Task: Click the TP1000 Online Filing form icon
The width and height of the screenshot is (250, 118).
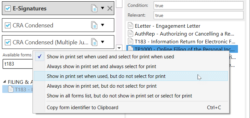Action: (x=131, y=49)
